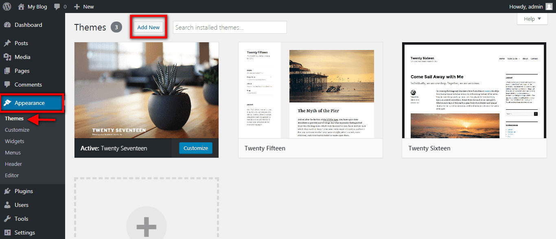Open the My Blog home icon
556x239 pixels.
(21, 7)
